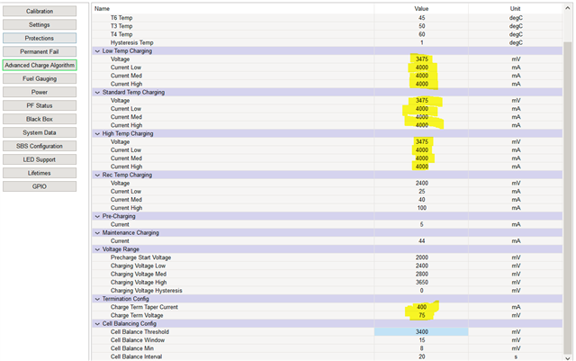Select Rec Temp Charging Voltage value 2400
The height and width of the screenshot is (361, 576).
tap(421, 183)
